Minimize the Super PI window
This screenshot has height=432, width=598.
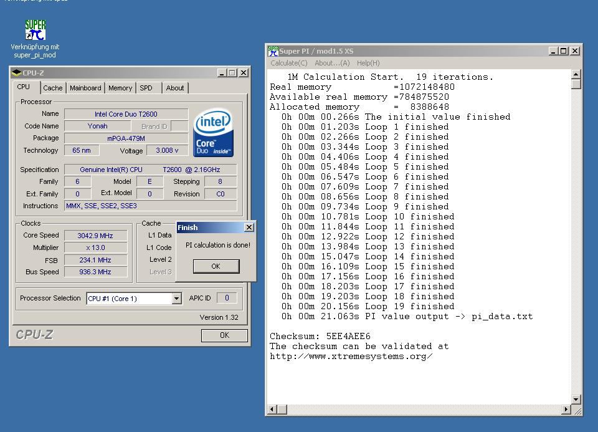553,50
